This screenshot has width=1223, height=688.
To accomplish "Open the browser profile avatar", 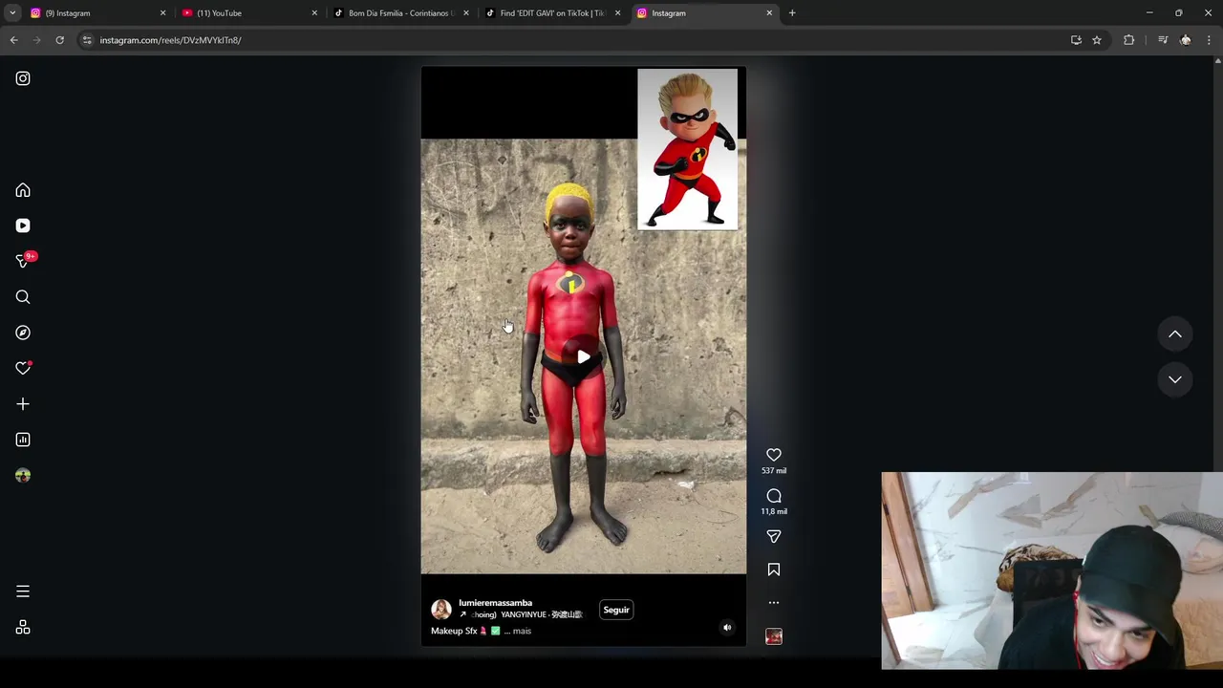I will click(1186, 40).
